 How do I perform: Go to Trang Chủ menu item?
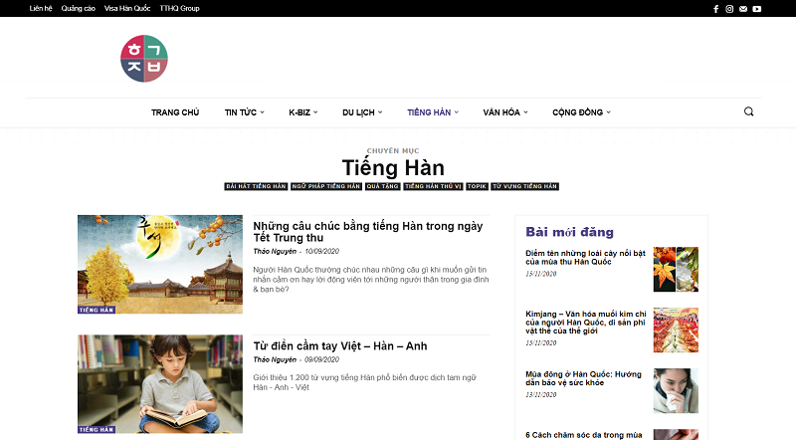[175, 112]
